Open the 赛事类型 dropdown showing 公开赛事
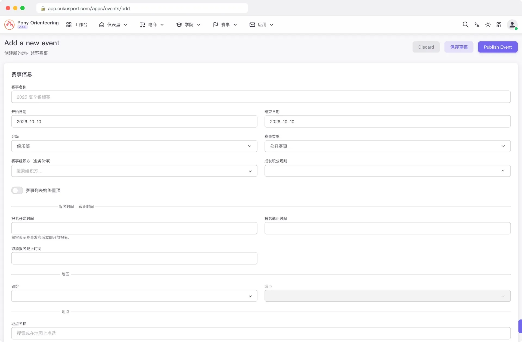The height and width of the screenshot is (342, 522). 387,146
